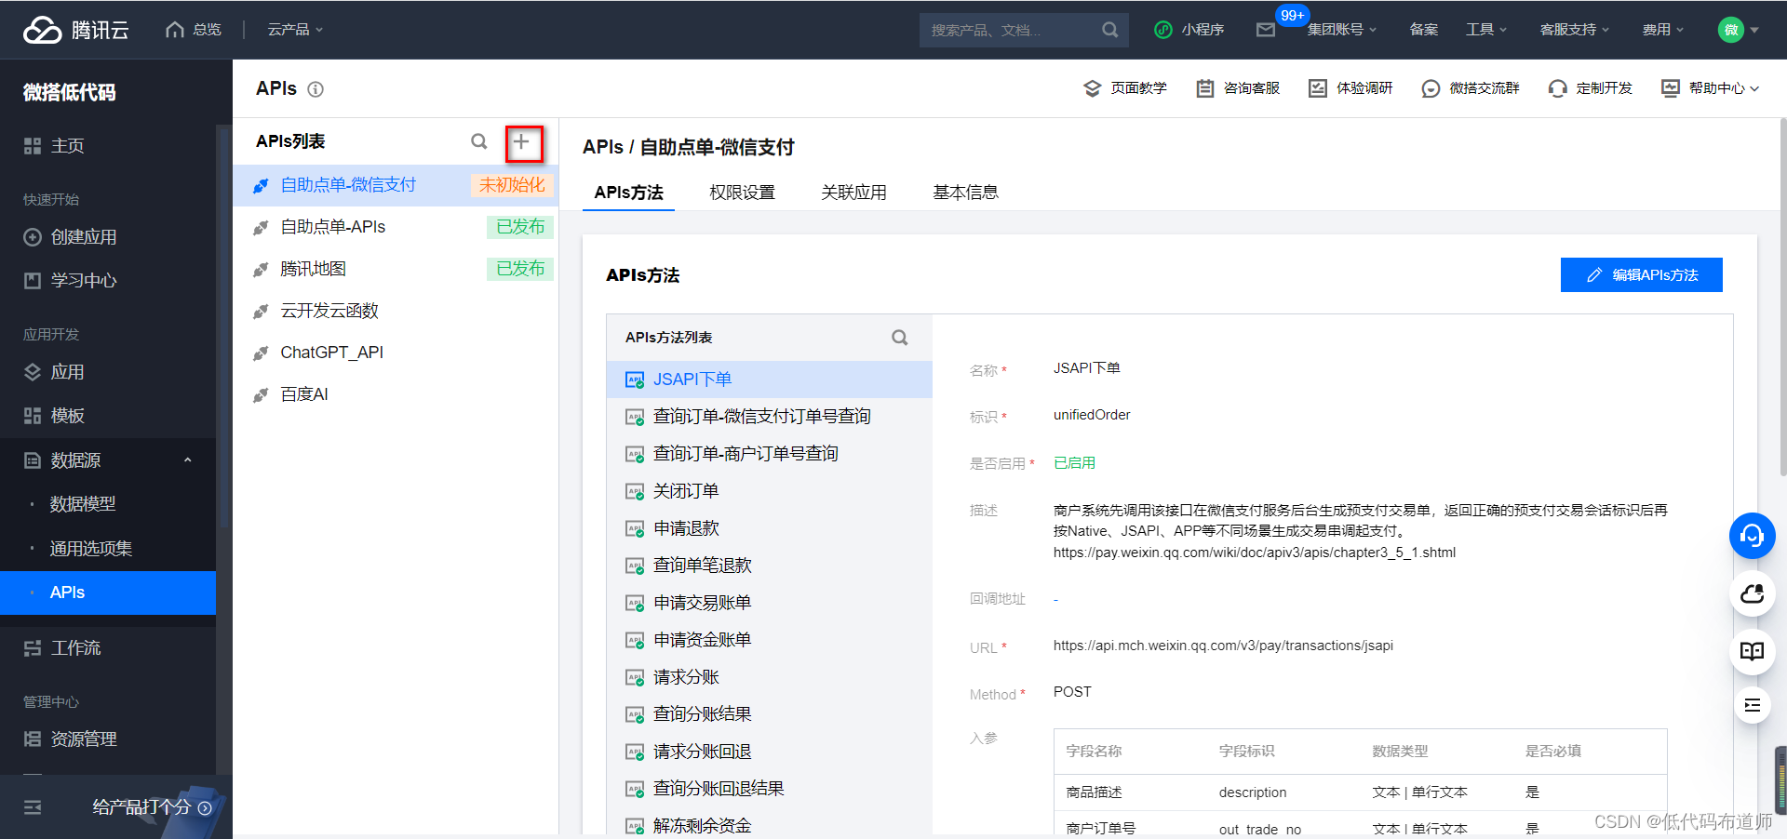Select 自助点单-APIs in APIs list

coord(396,227)
